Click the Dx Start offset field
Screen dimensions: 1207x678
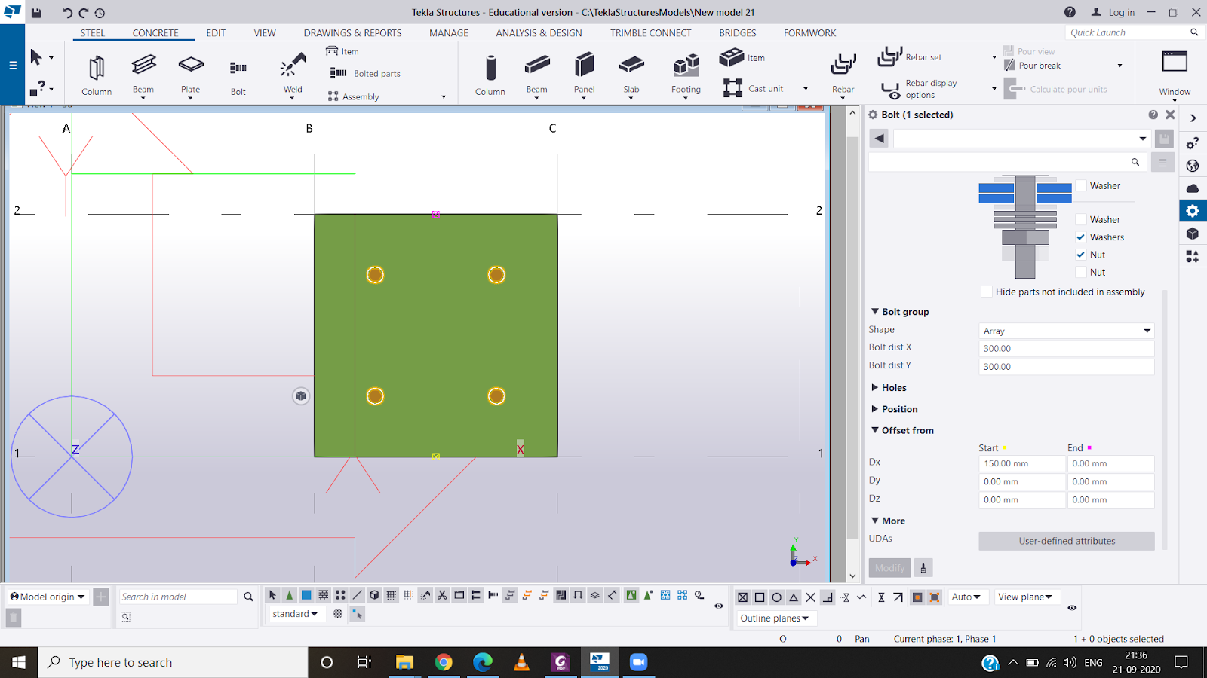(x=1022, y=463)
